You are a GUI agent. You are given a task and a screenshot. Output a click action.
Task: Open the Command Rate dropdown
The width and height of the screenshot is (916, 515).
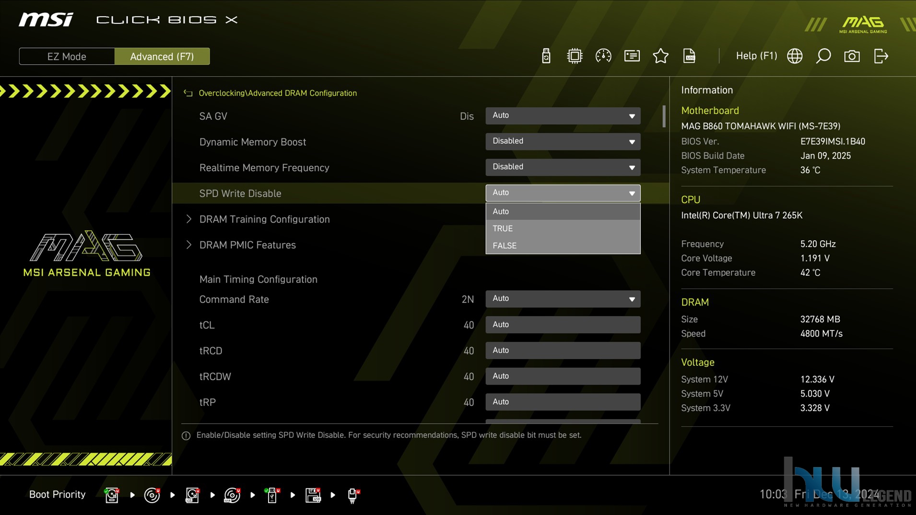[563, 299]
